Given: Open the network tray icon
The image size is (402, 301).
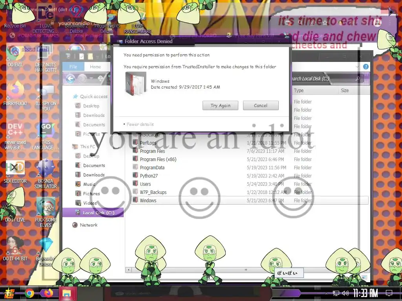Looking at the screenshot, I should 336,293.
